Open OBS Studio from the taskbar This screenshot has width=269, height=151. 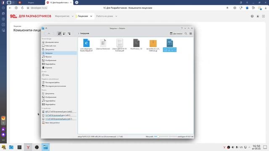[37, 147]
